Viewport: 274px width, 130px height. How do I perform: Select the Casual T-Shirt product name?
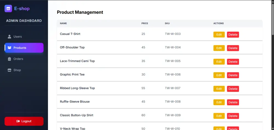click(x=70, y=34)
